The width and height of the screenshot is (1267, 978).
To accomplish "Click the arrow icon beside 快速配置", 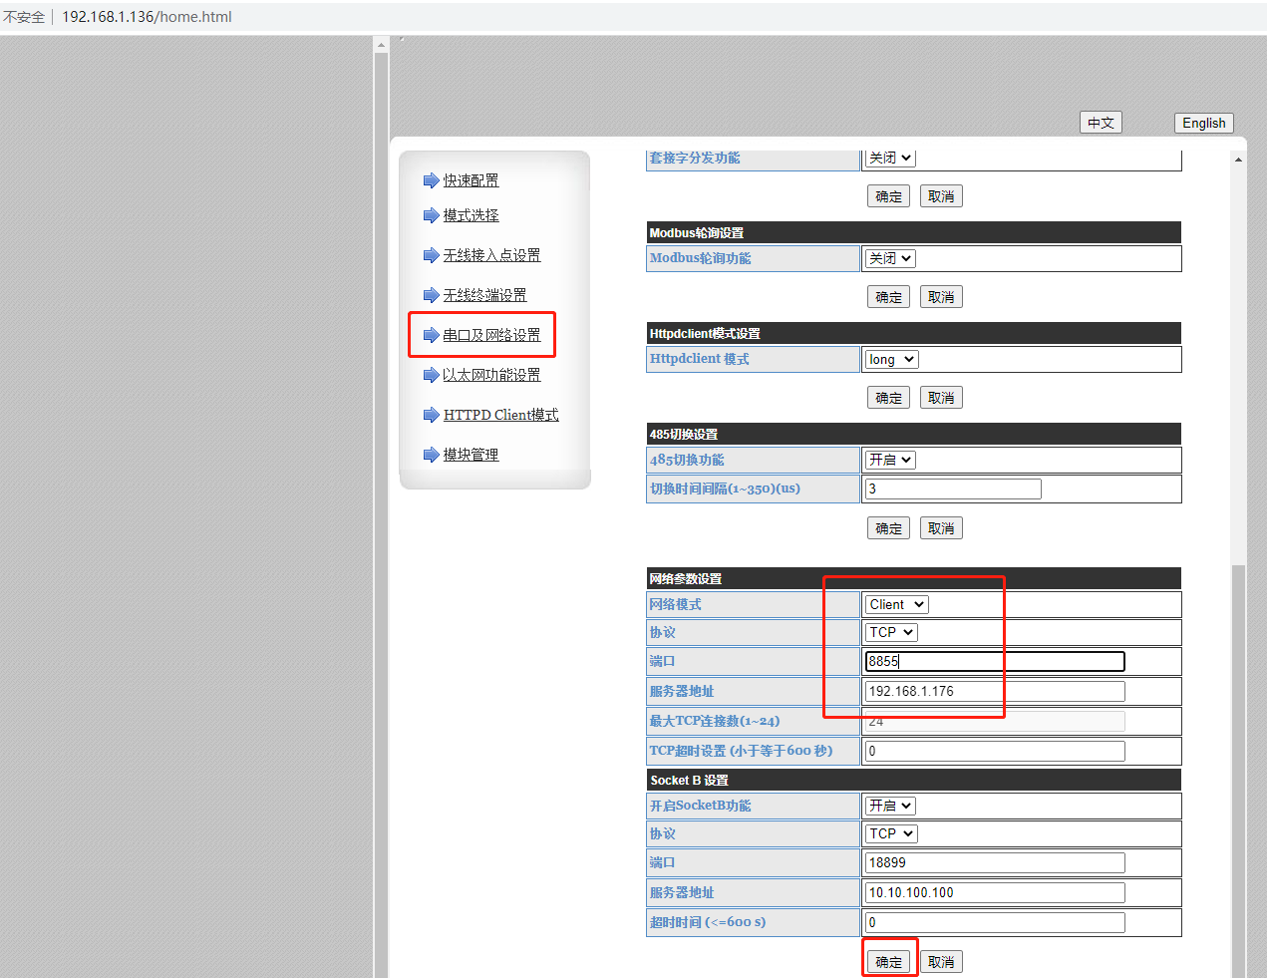I will [431, 180].
